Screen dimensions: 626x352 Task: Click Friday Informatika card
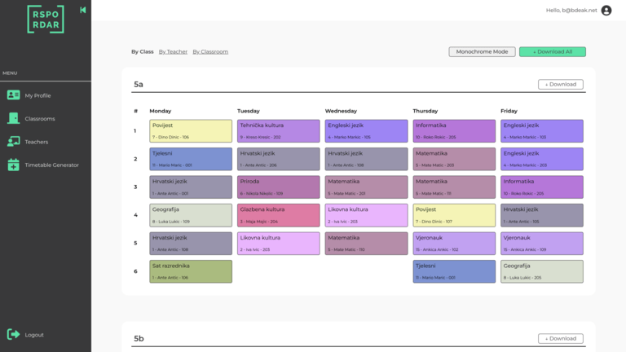pyautogui.click(x=542, y=187)
